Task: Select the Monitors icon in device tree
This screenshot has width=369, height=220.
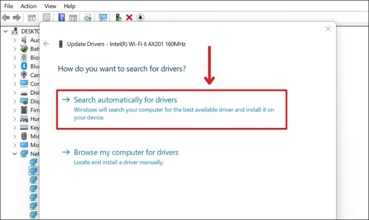Action: 24,145
